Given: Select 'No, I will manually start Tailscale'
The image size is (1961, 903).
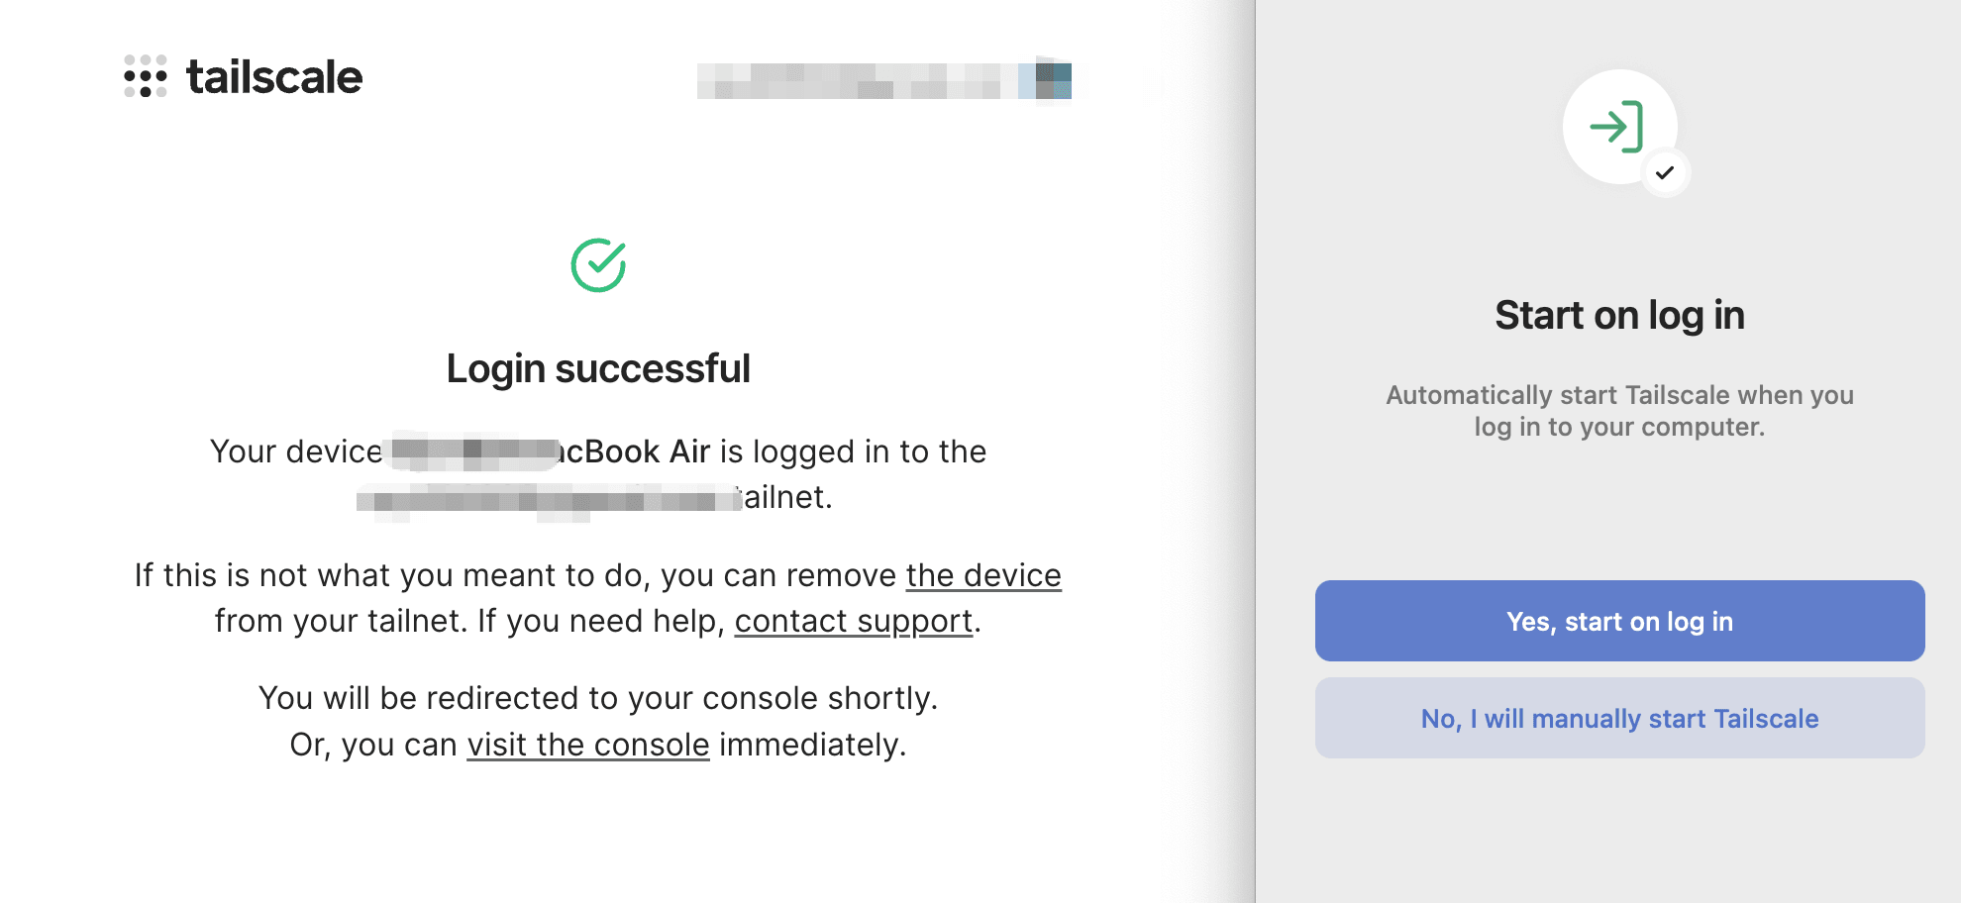Looking at the screenshot, I should point(1620,718).
